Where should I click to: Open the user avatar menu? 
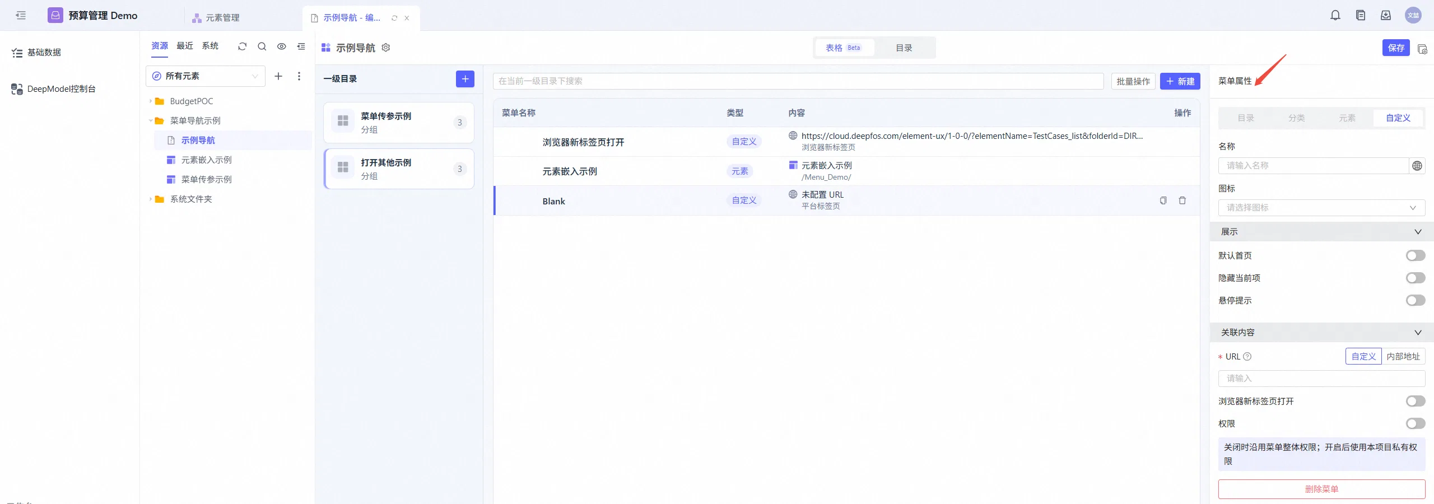[1413, 16]
